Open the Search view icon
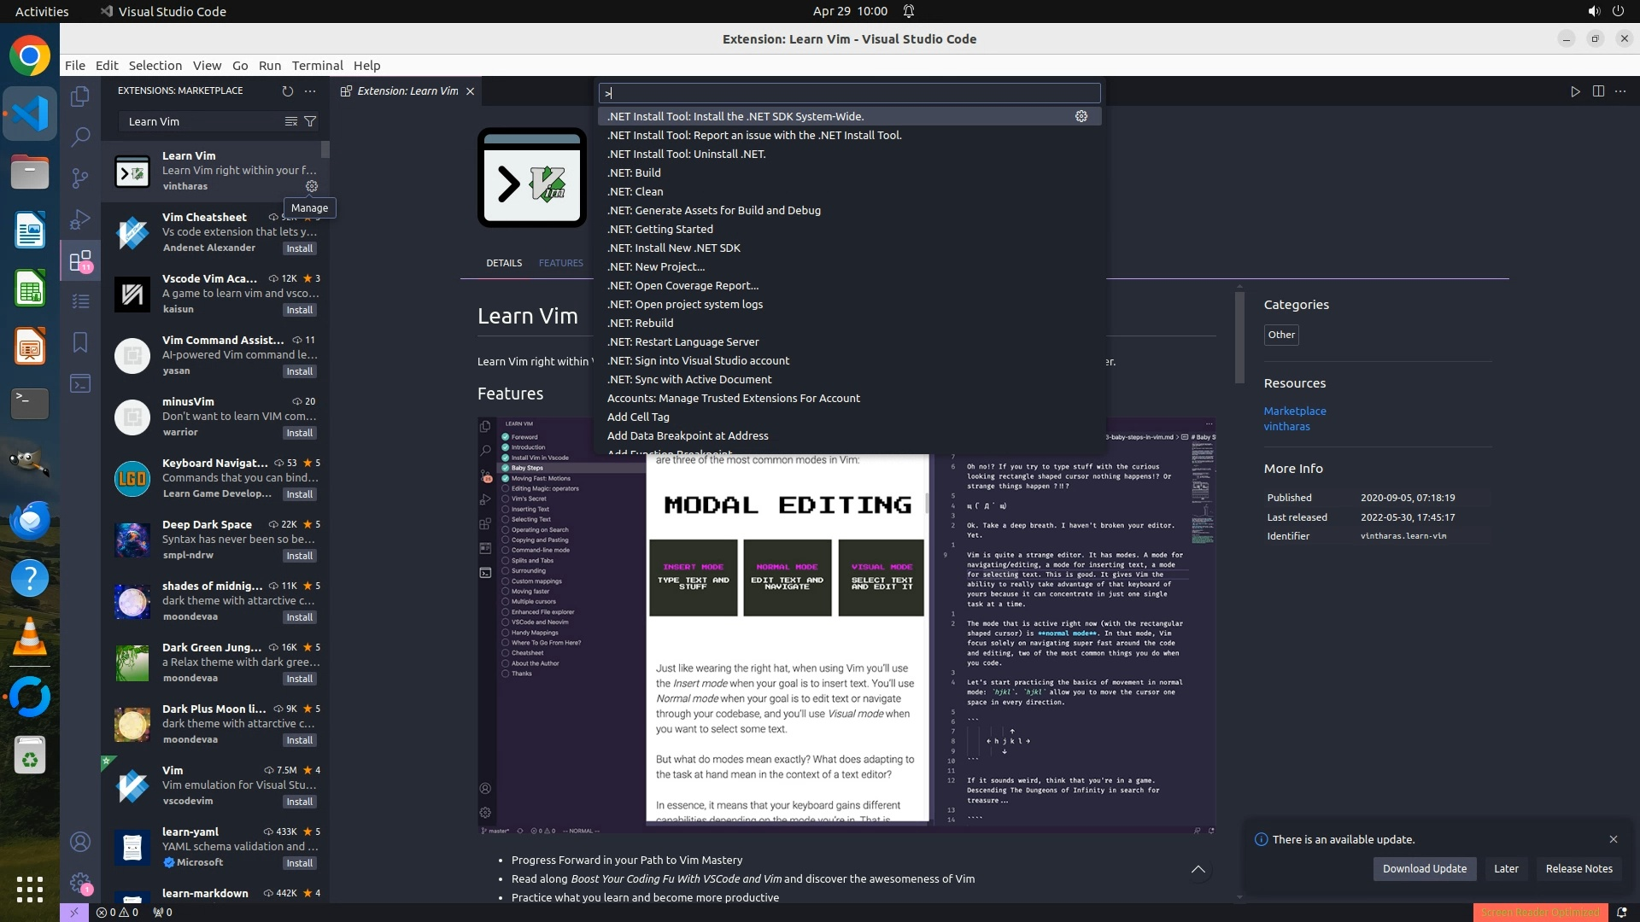This screenshot has height=922, width=1640. click(80, 137)
